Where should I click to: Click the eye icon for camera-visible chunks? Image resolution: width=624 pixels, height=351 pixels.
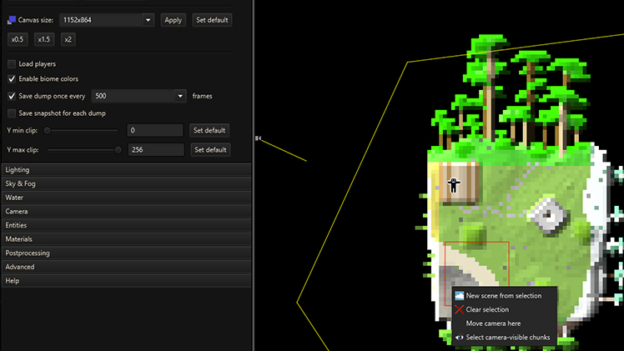point(459,338)
